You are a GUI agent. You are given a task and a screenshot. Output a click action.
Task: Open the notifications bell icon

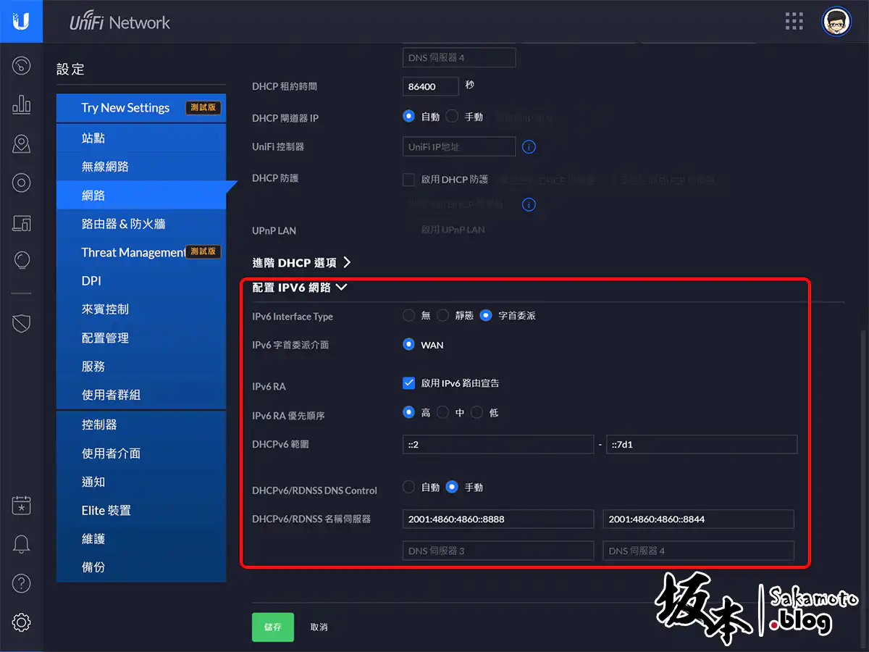tap(22, 544)
